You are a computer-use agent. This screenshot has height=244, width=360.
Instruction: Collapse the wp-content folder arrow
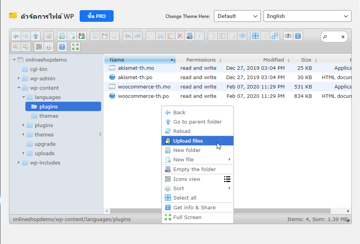tap(19, 88)
